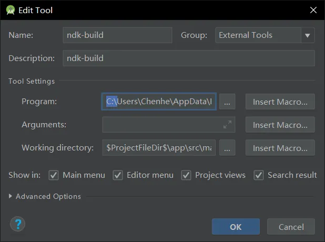The image size is (325, 242).
Task: Close the Edit Tool dialog
Action: pyautogui.click(x=313, y=10)
